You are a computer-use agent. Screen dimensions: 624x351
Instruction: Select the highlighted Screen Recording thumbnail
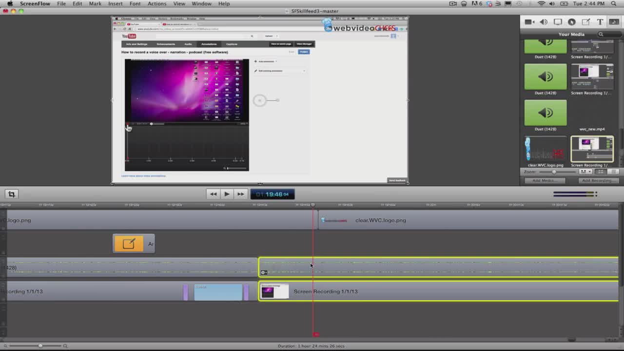click(592, 149)
